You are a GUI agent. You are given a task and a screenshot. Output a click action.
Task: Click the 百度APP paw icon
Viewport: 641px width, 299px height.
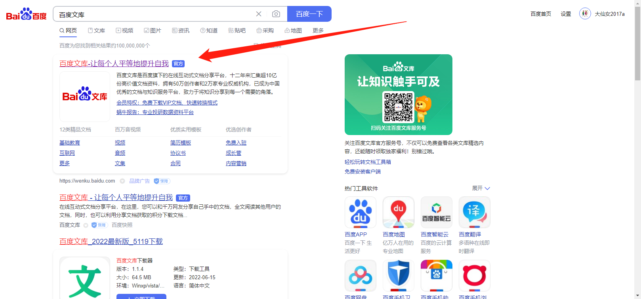361,212
